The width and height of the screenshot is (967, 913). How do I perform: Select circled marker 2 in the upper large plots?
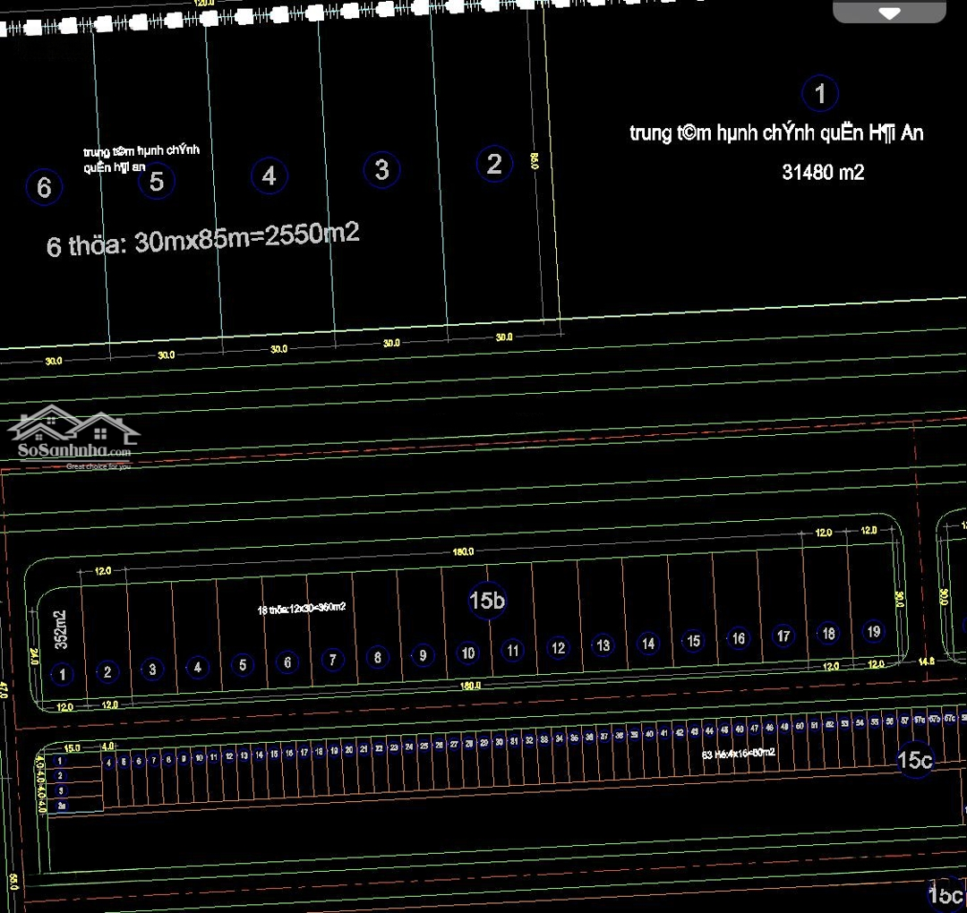pos(494,164)
